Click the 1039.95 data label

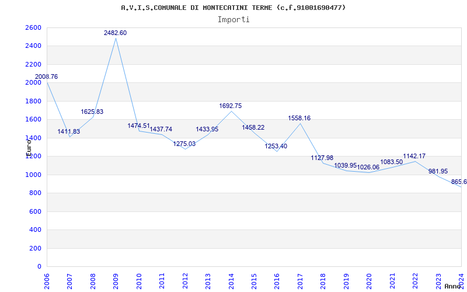tap(346, 166)
